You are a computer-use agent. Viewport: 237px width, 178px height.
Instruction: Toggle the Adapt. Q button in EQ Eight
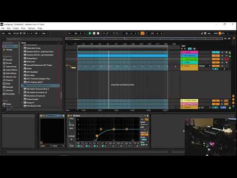pyautogui.click(x=144, y=134)
